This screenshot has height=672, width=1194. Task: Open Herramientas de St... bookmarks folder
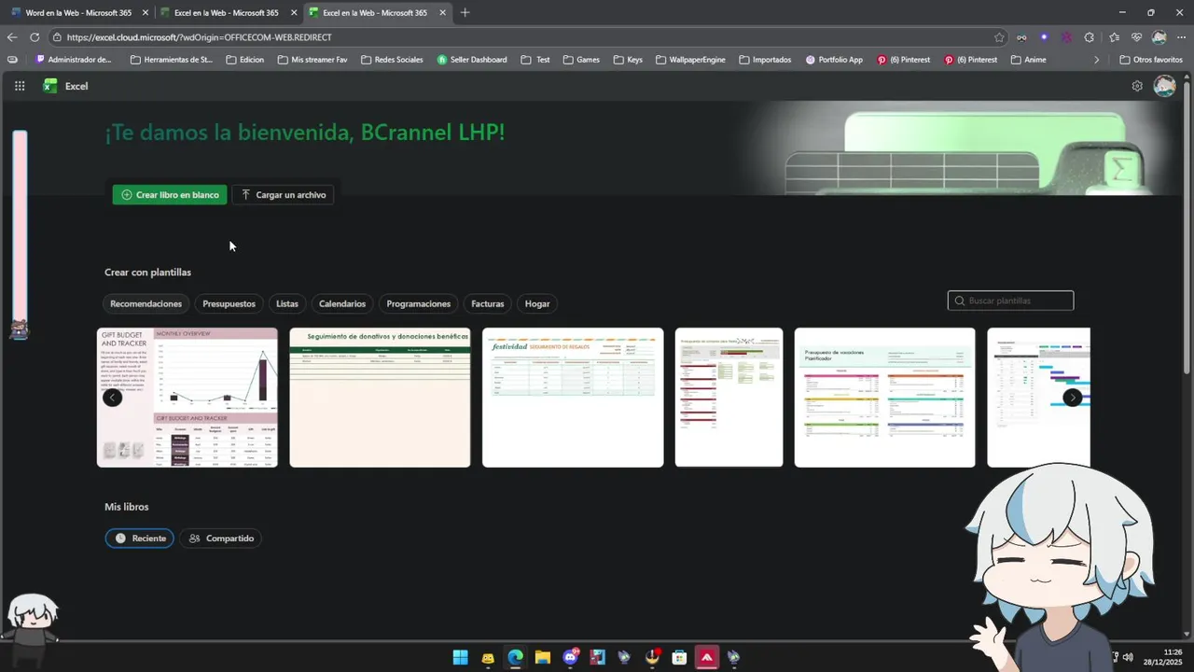(172, 60)
